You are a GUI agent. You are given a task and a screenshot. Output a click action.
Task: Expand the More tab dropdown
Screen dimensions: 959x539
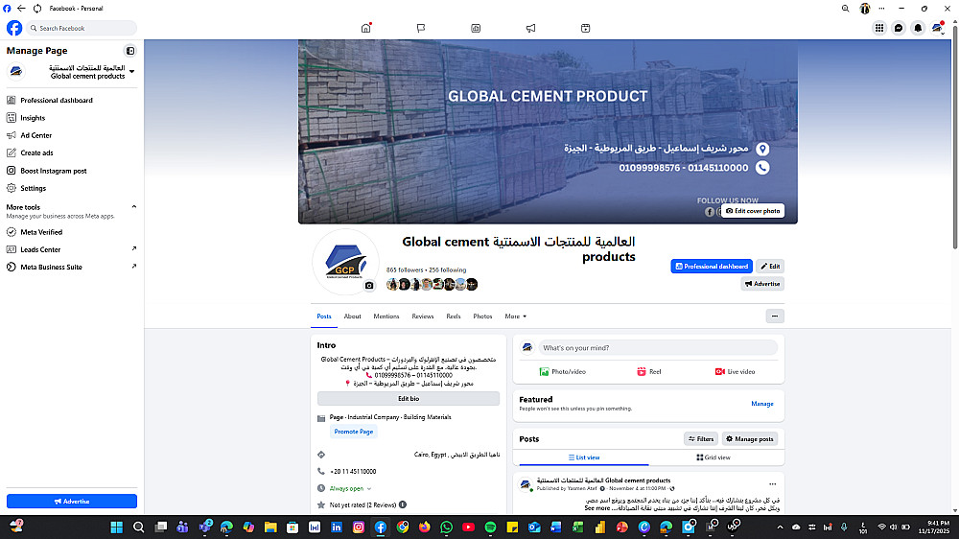point(516,316)
